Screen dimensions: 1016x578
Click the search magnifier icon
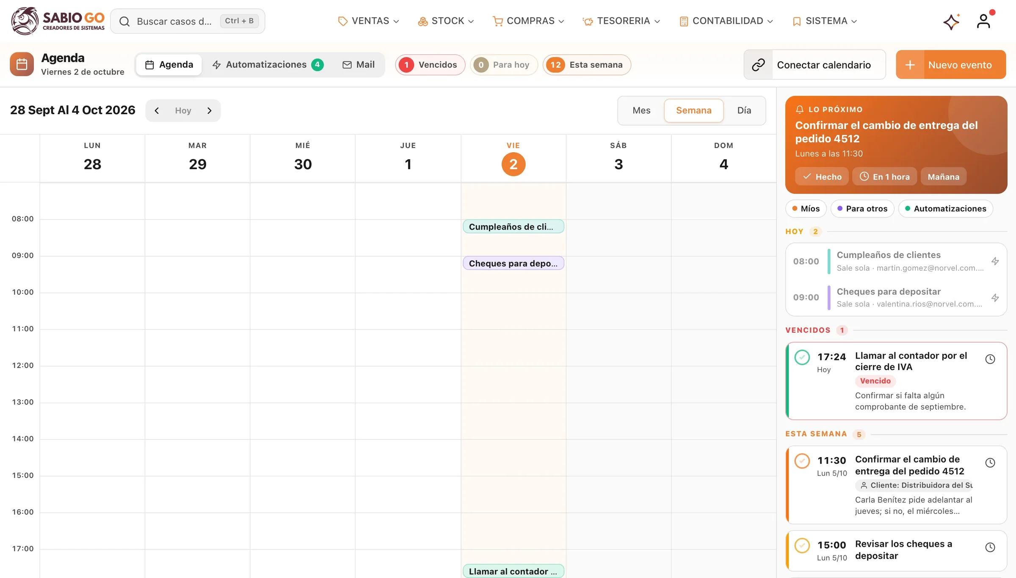tap(124, 21)
